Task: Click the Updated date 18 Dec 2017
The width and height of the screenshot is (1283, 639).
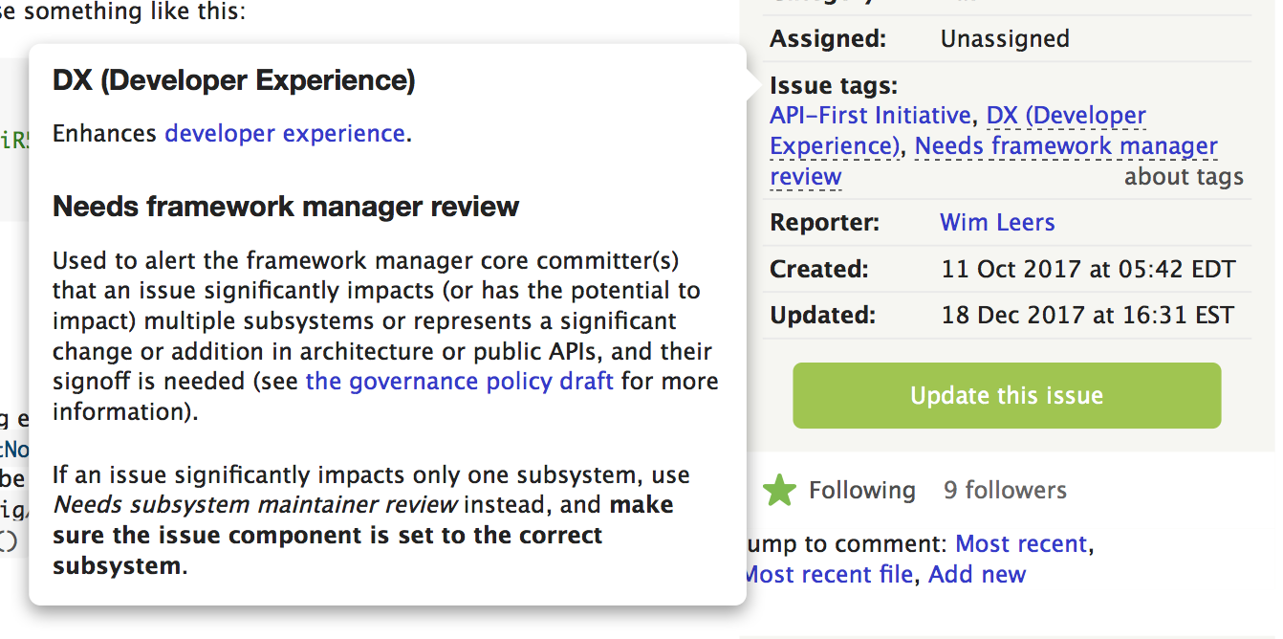Action: 1088,315
